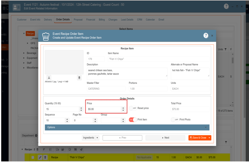Open the Financial tab
This screenshot has width=249, height=162.
[x=90, y=20]
